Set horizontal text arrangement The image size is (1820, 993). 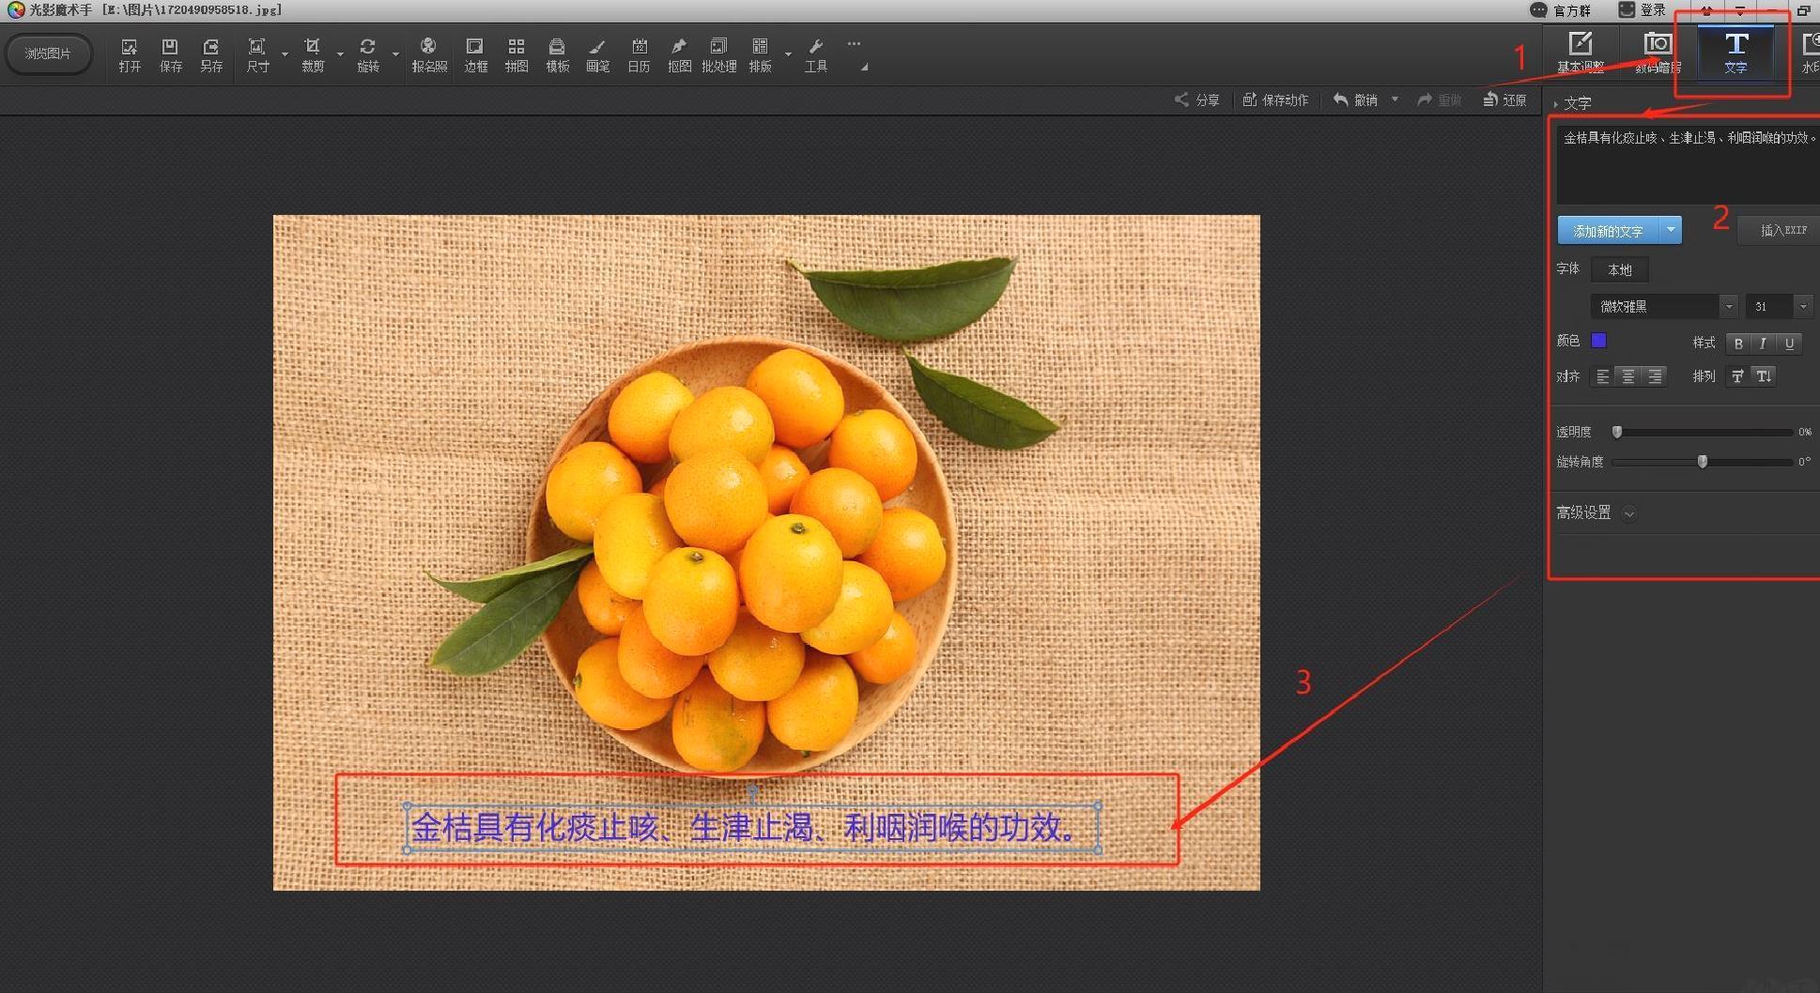click(1738, 376)
